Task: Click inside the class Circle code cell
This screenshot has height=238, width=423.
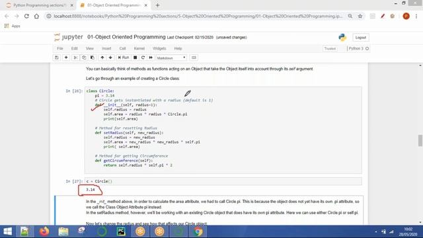Action: coord(223,130)
